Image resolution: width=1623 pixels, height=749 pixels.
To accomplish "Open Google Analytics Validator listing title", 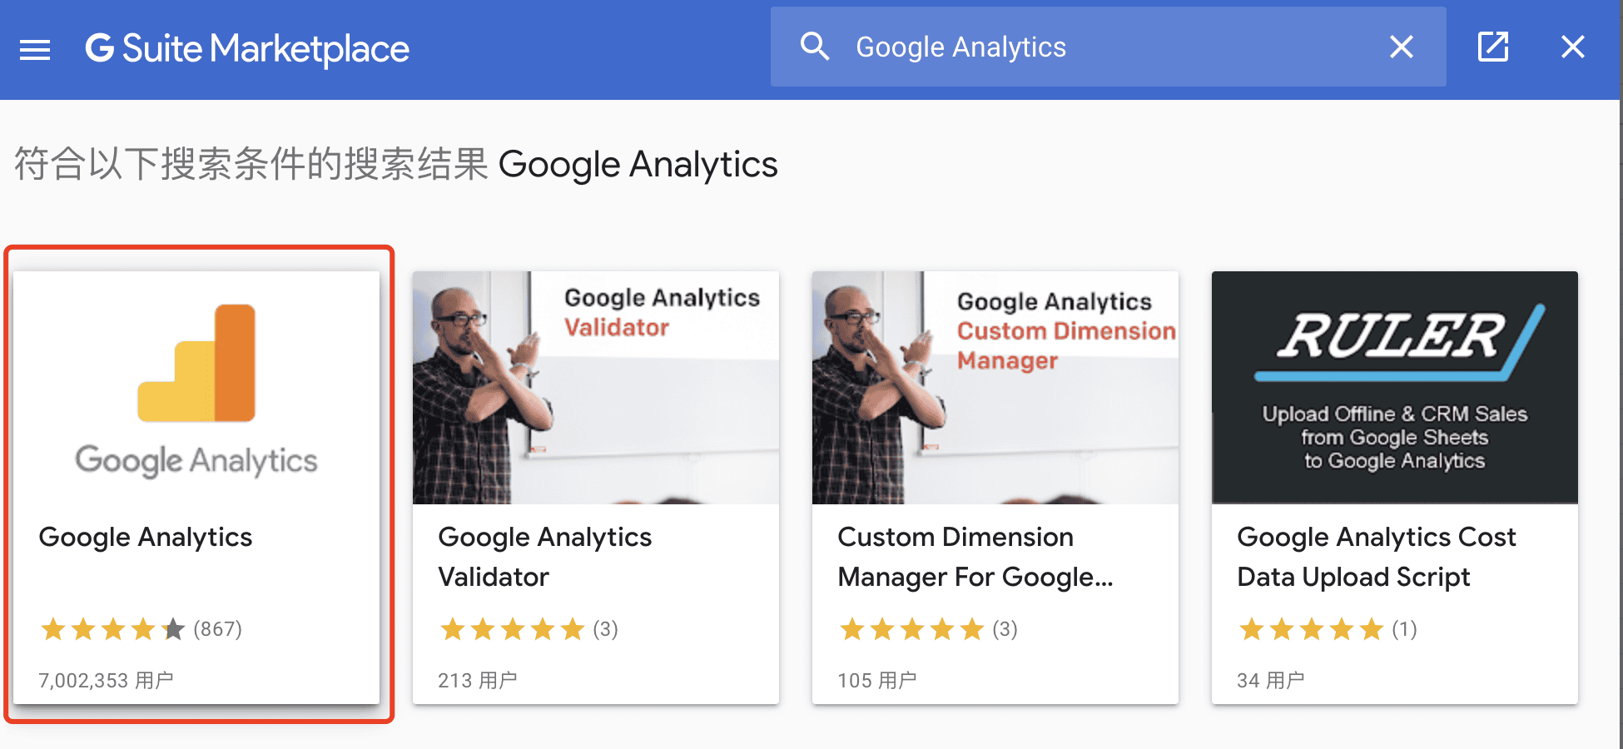I will [544, 557].
